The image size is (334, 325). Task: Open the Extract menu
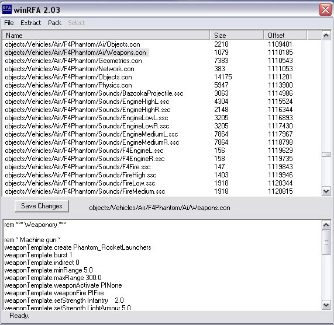coord(30,23)
